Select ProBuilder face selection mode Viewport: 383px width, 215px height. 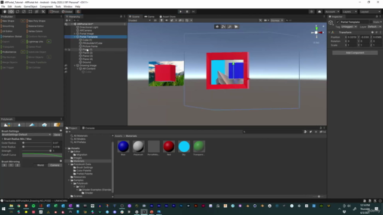click(x=236, y=27)
